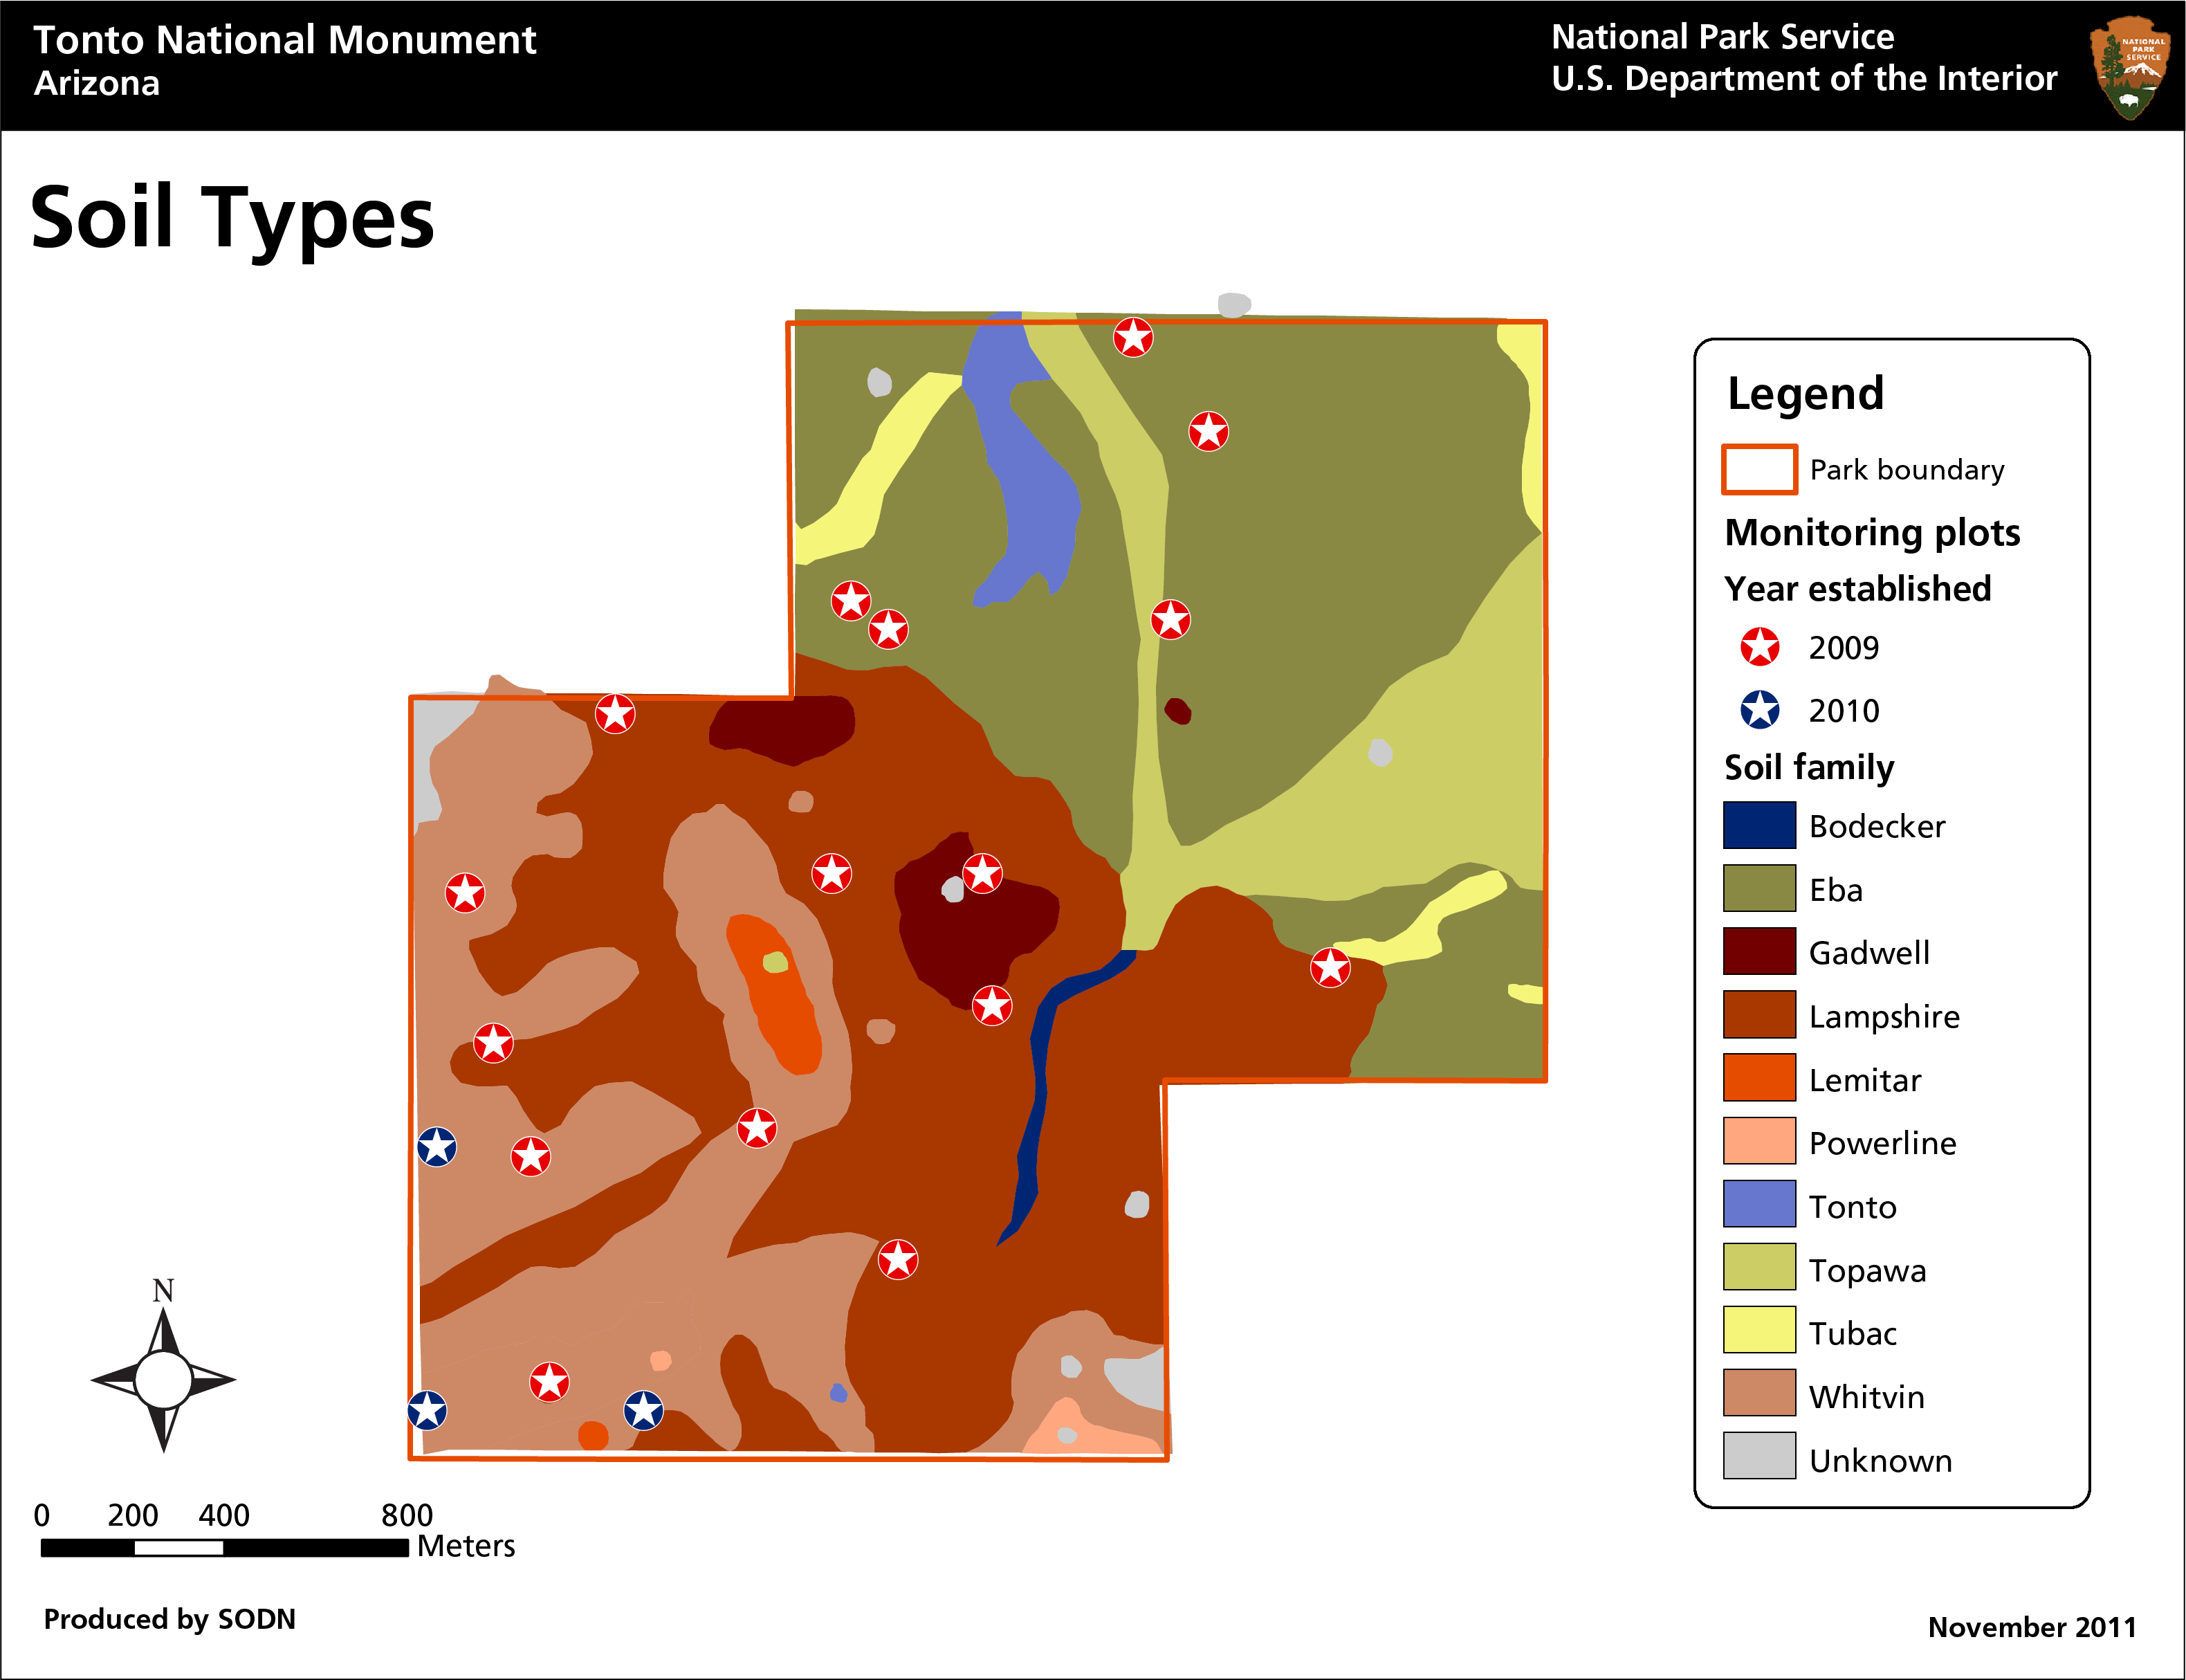Click the Eba color swatch
The height and width of the screenshot is (1680, 2186).
click(1759, 888)
